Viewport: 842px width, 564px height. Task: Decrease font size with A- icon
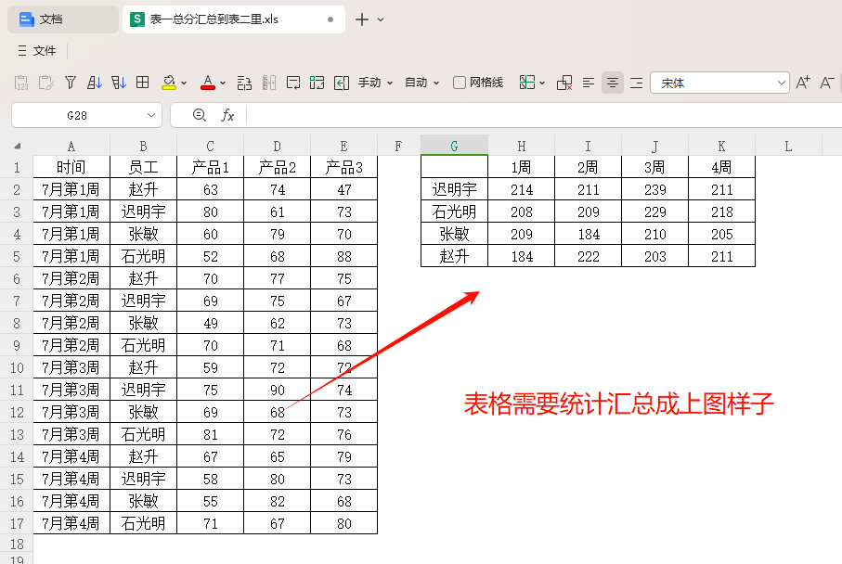(827, 83)
